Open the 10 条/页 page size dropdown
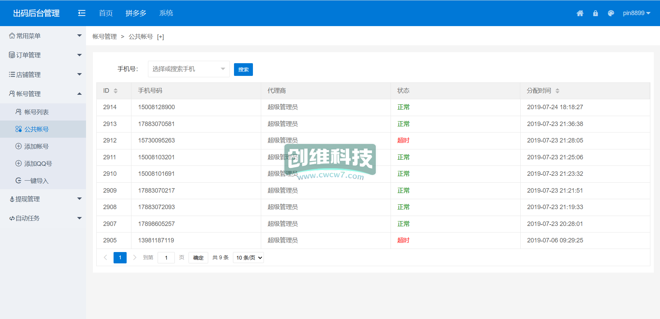 (x=248, y=258)
